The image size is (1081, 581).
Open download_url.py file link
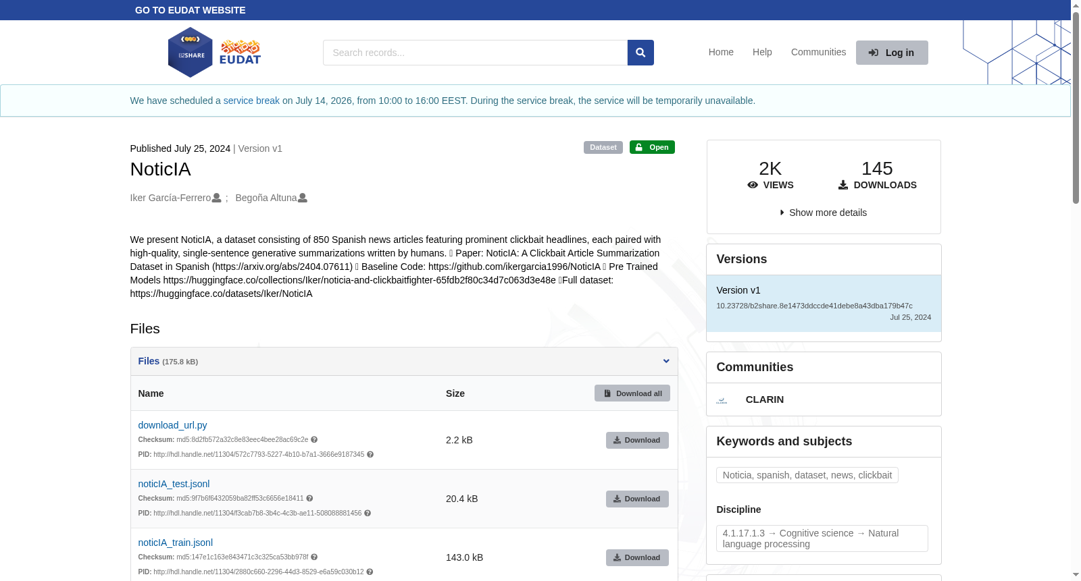point(172,425)
